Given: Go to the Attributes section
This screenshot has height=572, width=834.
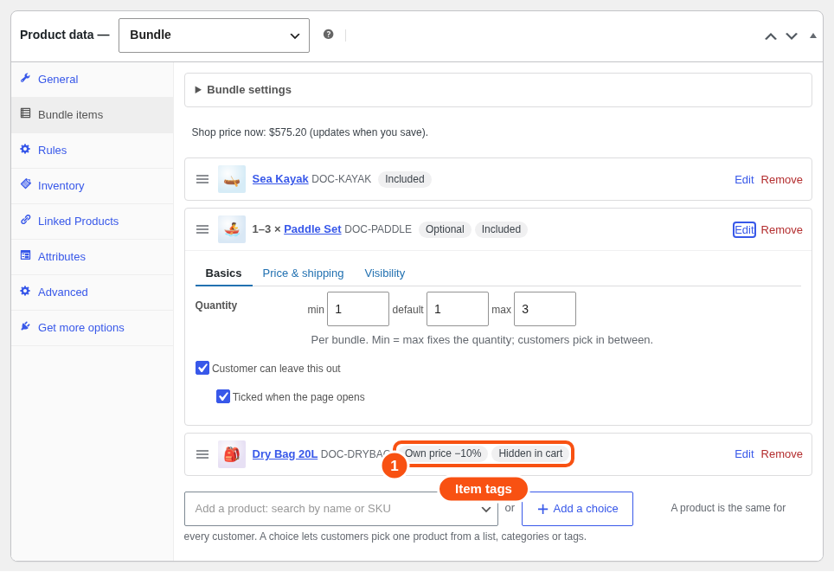Looking at the screenshot, I should coord(92,257).
